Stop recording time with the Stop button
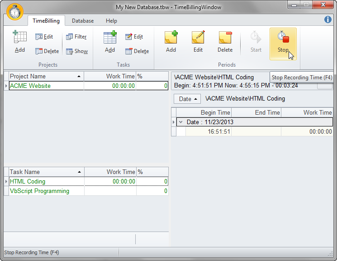The height and width of the screenshot is (261, 337). pos(283,43)
